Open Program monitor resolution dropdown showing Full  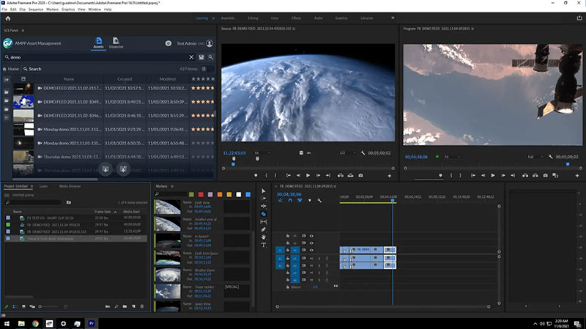(x=535, y=157)
